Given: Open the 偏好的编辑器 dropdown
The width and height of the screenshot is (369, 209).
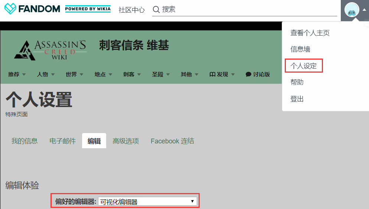Looking at the screenshot, I should tap(147, 202).
